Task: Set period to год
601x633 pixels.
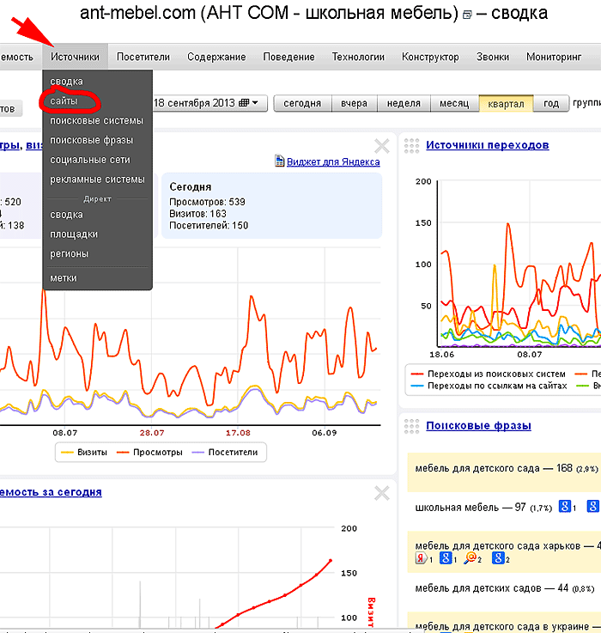Action: point(551,103)
